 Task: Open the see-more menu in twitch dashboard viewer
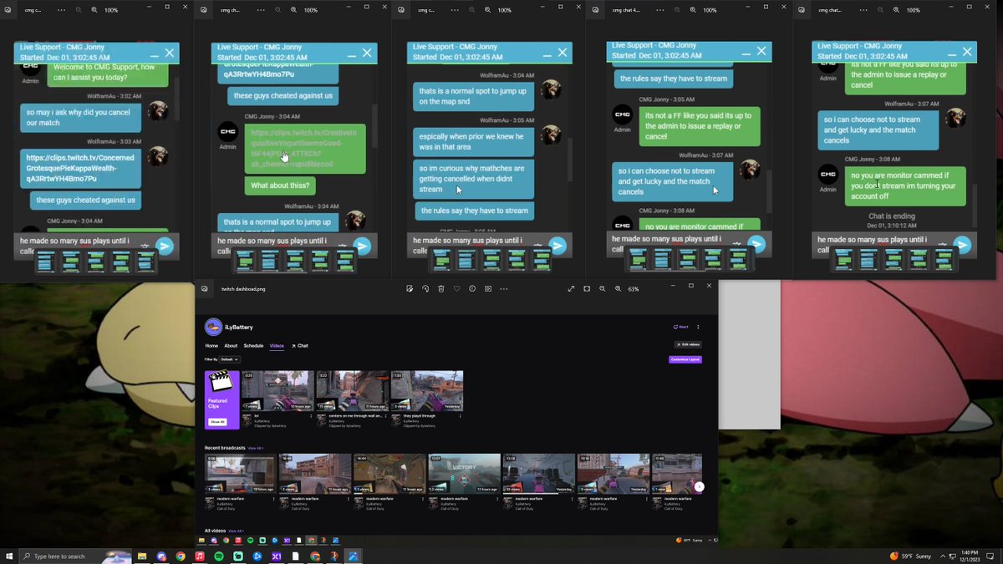tap(503, 288)
